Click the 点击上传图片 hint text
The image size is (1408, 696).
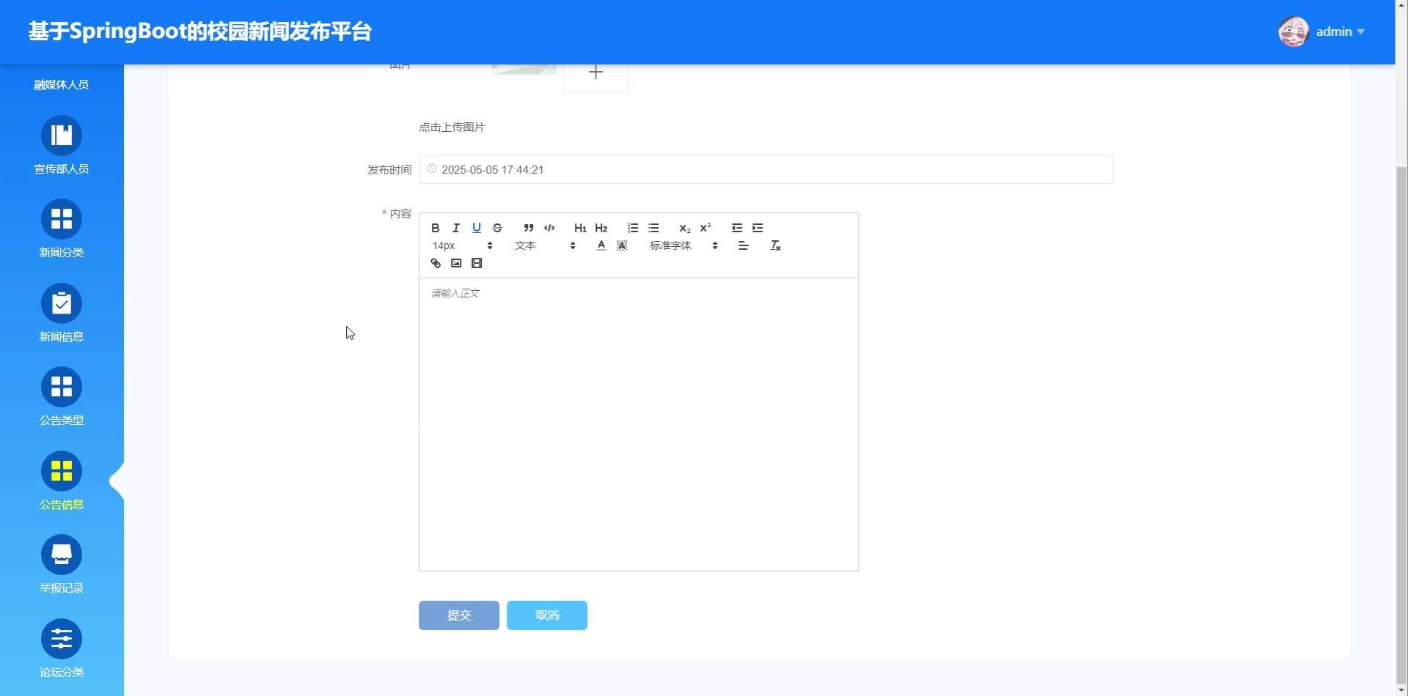coord(452,127)
